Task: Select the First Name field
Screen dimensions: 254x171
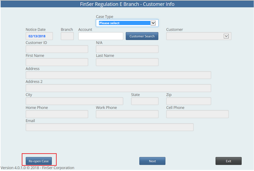Action: pos(57,62)
